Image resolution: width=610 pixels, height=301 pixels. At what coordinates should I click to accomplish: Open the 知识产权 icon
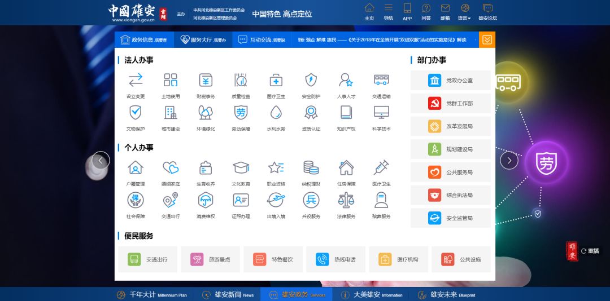(346, 112)
